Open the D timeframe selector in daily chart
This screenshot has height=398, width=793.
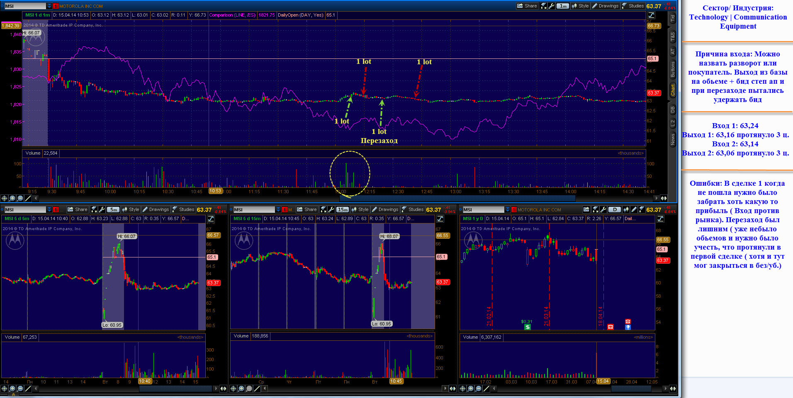point(614,209)
